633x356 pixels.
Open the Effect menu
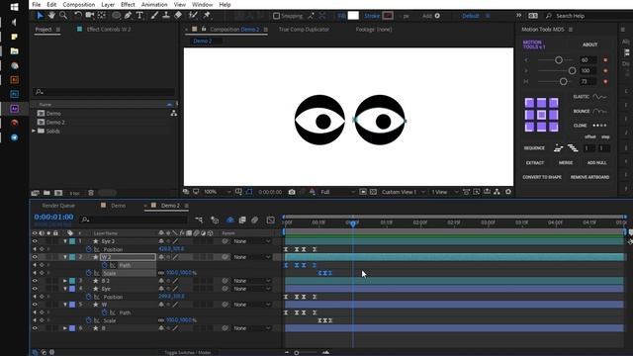(128, 5)
